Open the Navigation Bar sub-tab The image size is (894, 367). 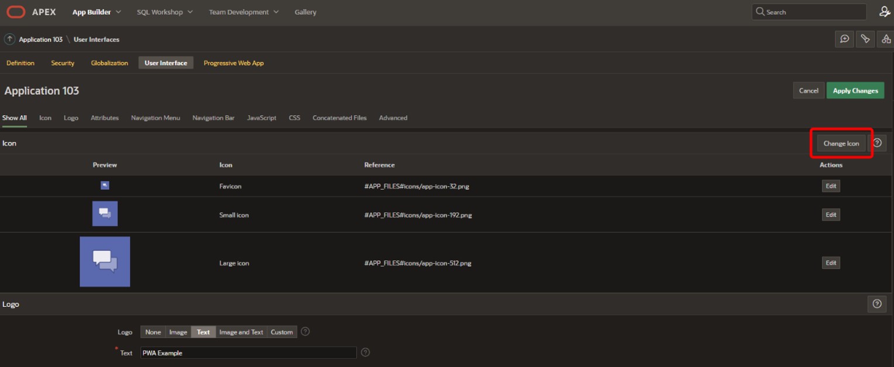pyautogui.click(x=214, y=117)
